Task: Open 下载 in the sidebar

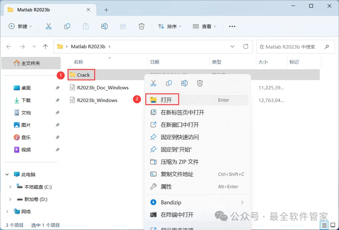Action: [26, 100]
